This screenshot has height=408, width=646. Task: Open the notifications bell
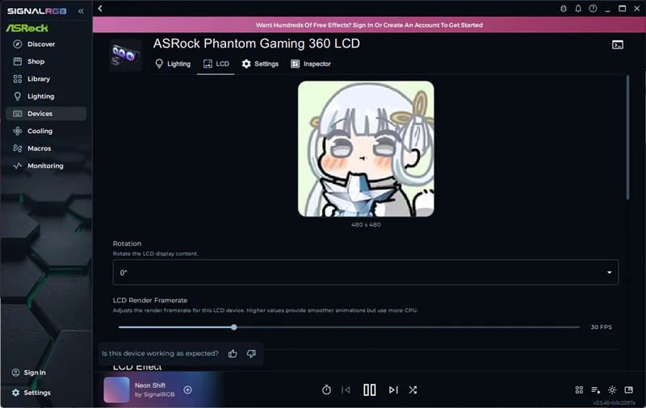point(578,9)
